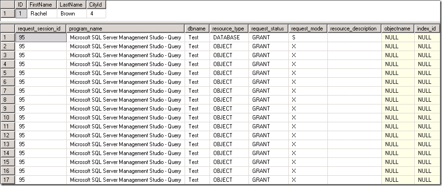Select the request mode S cell

pos(308,37)
